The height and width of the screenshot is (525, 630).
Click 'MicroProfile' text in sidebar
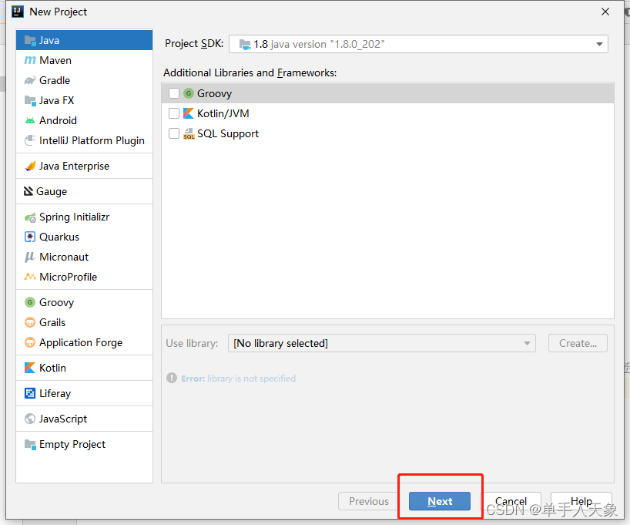[x=69, y=277]
